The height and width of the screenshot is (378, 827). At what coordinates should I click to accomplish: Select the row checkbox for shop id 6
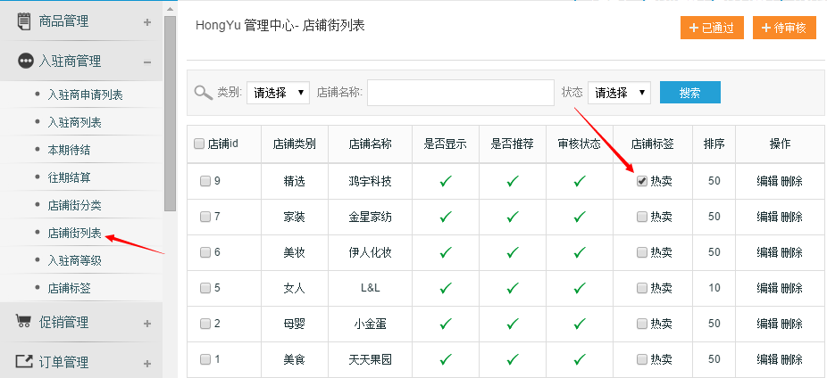[205, 252]
